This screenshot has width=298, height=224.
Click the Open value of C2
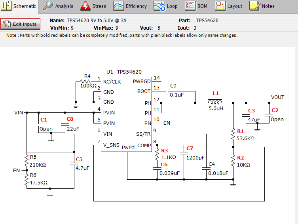277,119
